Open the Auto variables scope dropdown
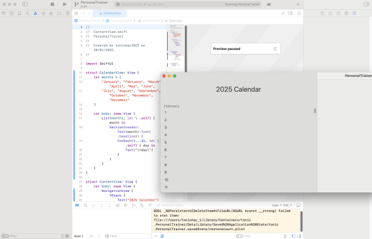372x239 pixels. click(x=79, y=235)
